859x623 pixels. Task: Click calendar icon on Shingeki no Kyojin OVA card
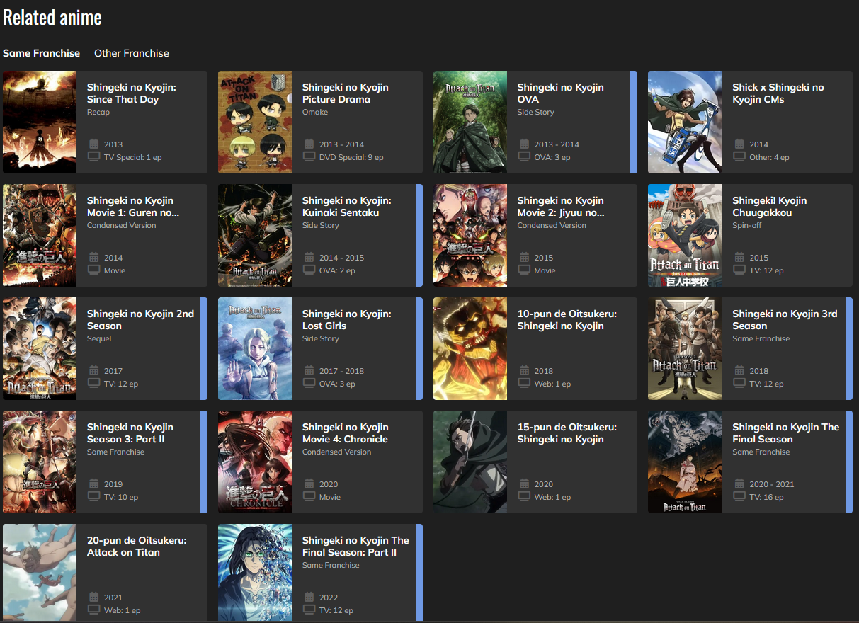(x=524, y=144)
